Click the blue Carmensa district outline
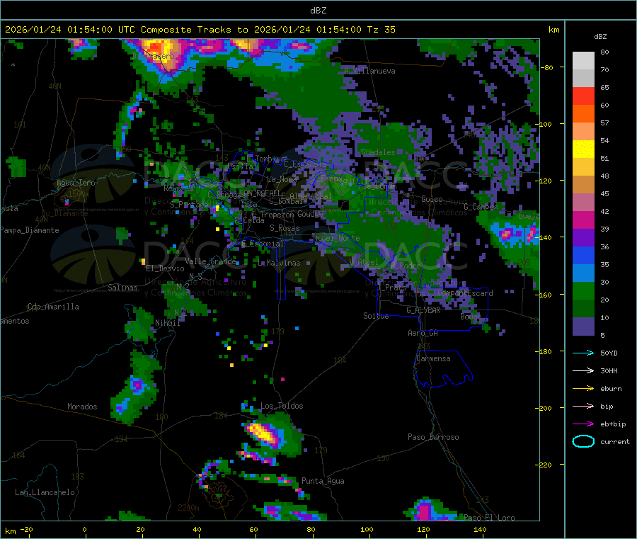The image size is (637, 539). [x=444, y=368]
